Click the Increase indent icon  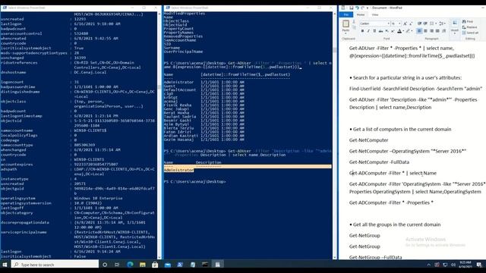coord(425,24)
